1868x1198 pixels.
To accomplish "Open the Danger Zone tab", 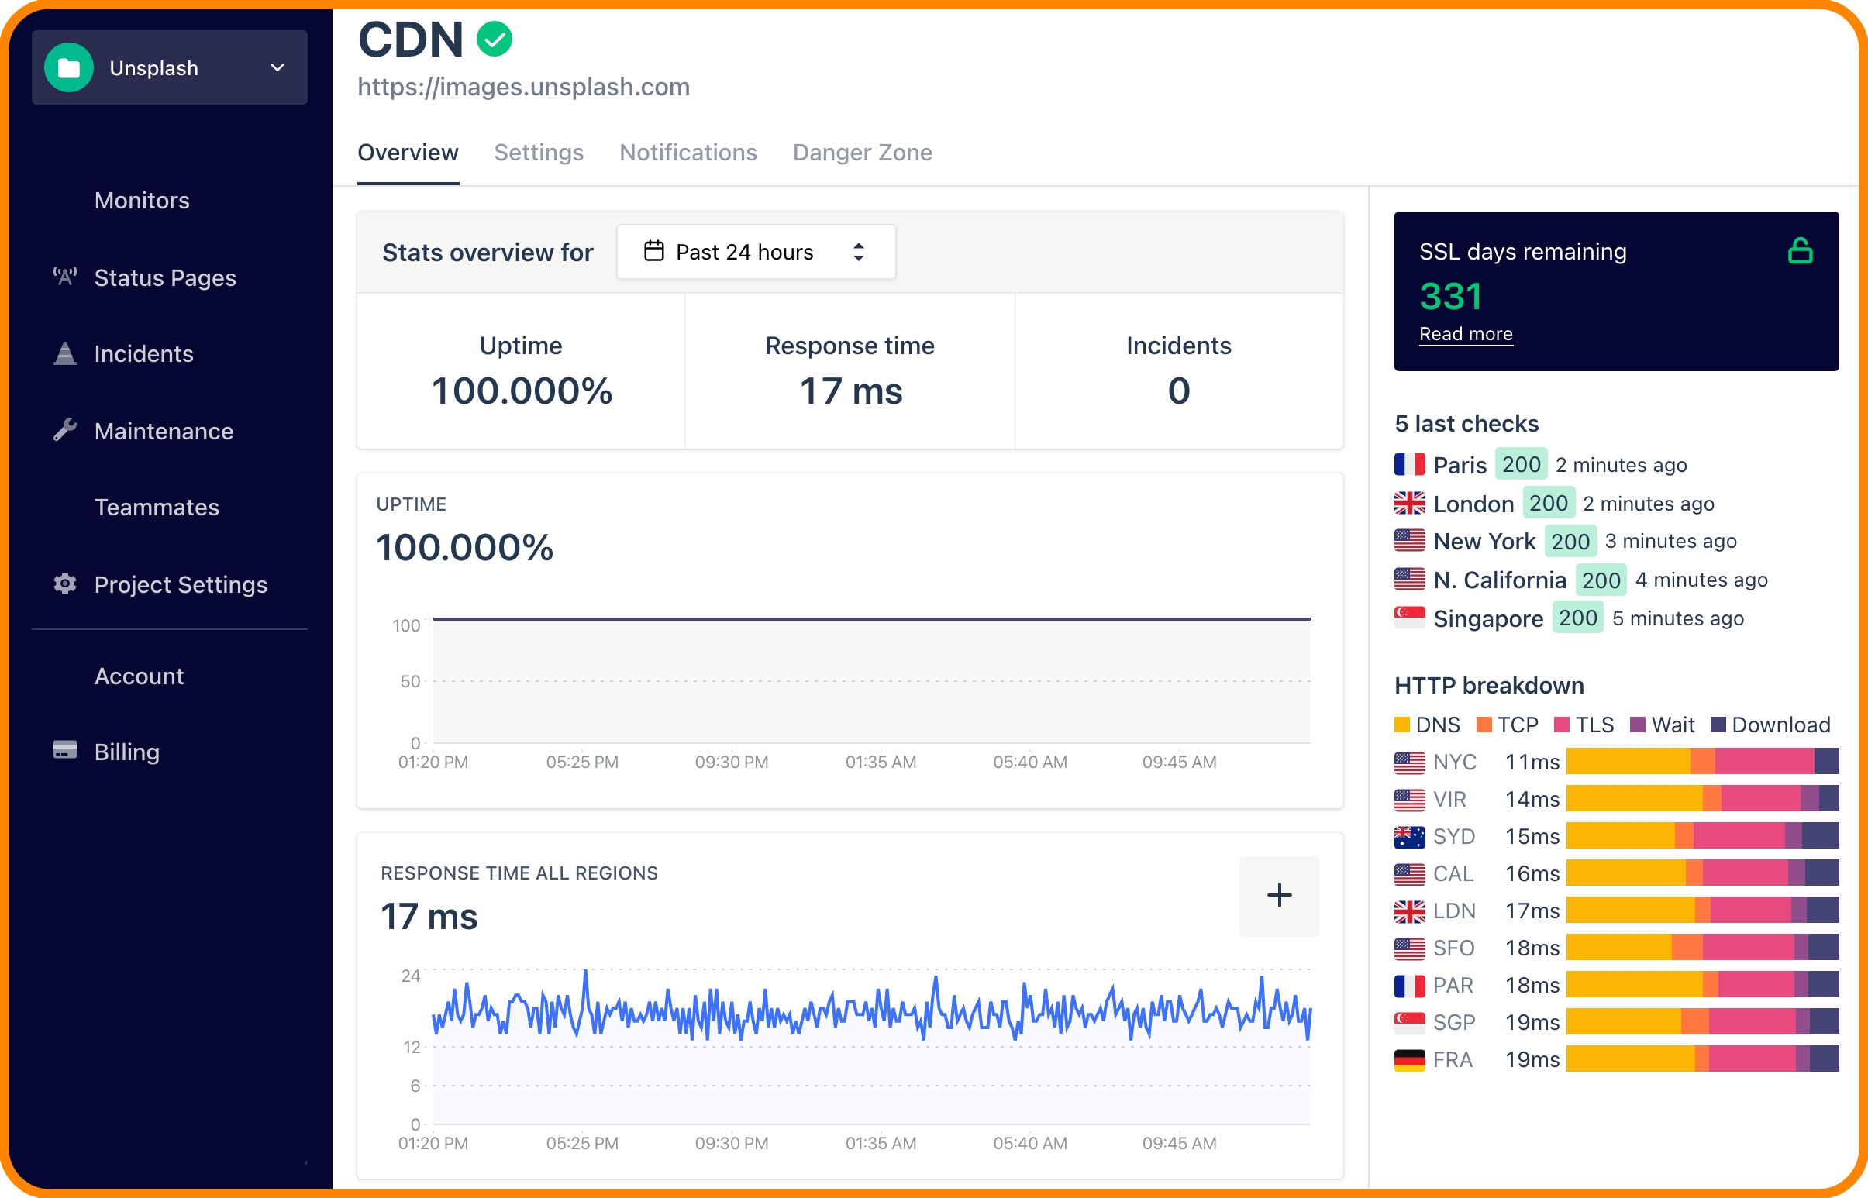I will pyautogui.click(x=861, y=153).
